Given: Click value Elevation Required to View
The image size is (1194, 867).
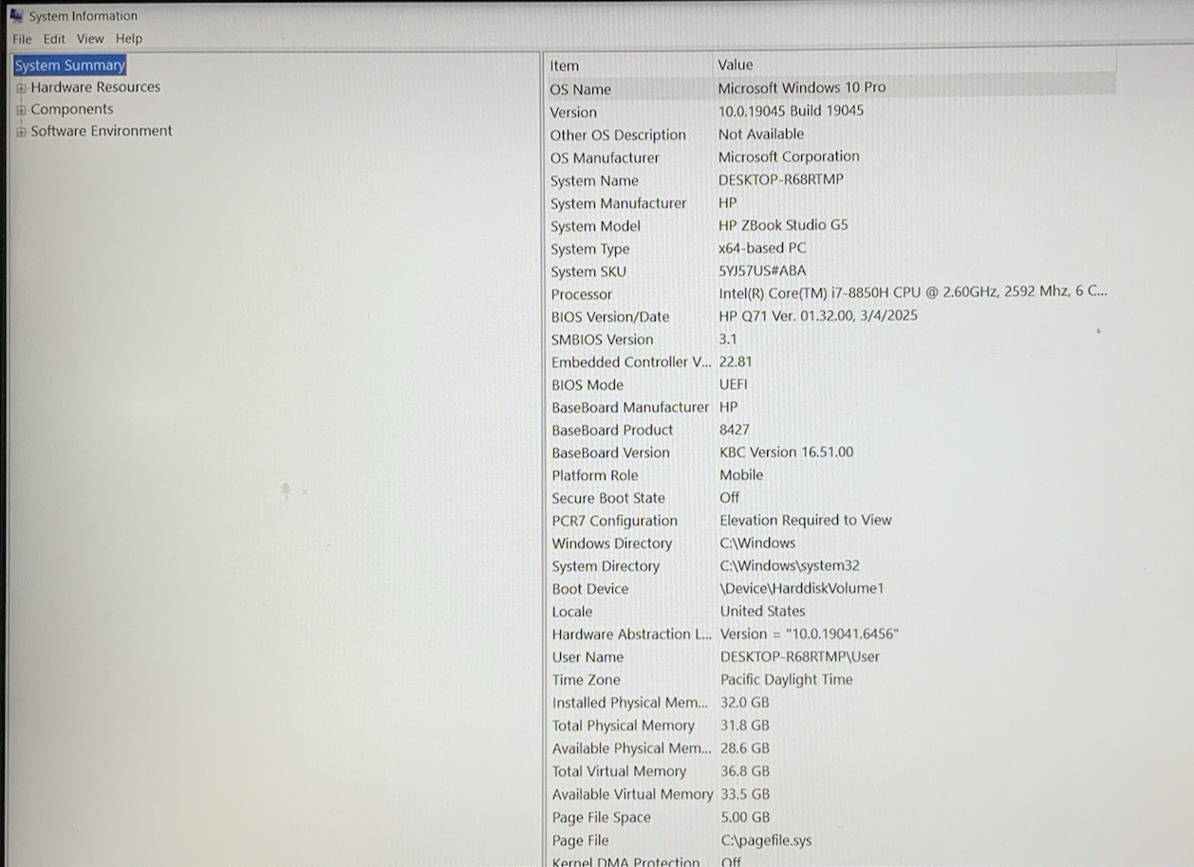Looking at the screenshot, I should pyautogui.click(x=806, y=520).
